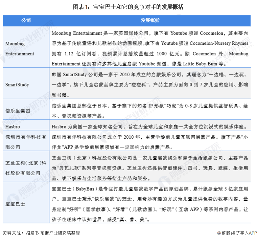Image resolution: width=257 pixels, height=240 pixels.
Task: Click the Moonbug Entertainment company cell
Action: [x=26, y=47]
